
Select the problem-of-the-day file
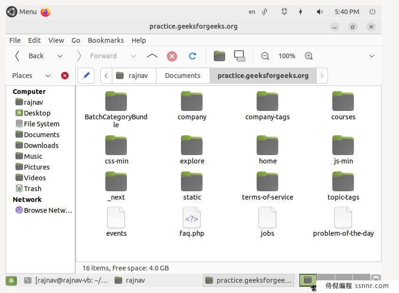343,222
